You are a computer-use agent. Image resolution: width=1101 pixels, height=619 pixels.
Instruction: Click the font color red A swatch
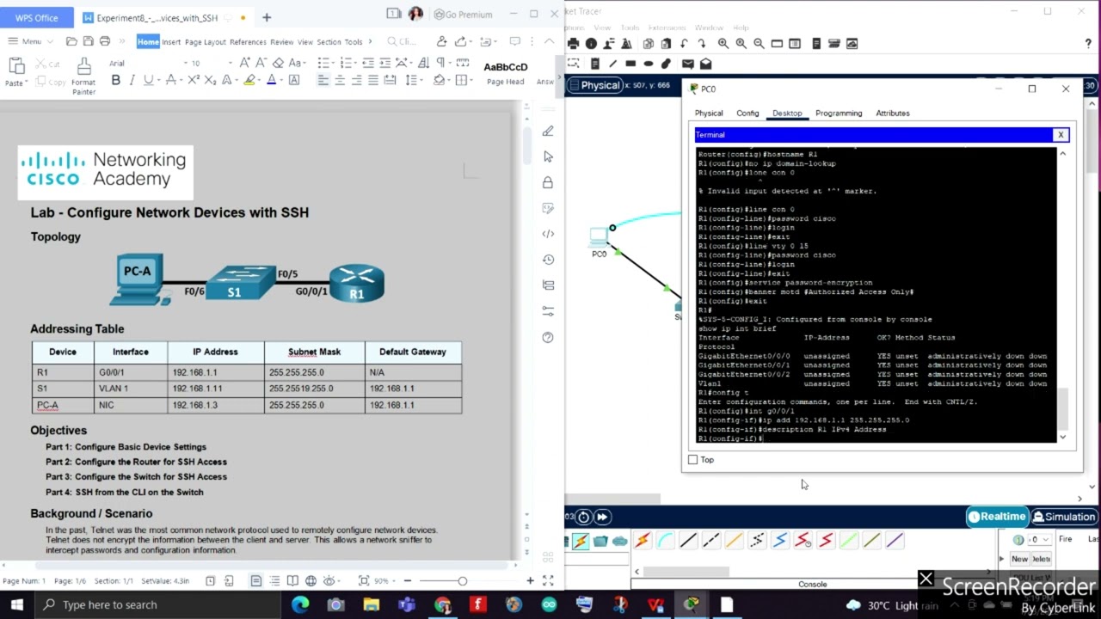tap(272, 80)
